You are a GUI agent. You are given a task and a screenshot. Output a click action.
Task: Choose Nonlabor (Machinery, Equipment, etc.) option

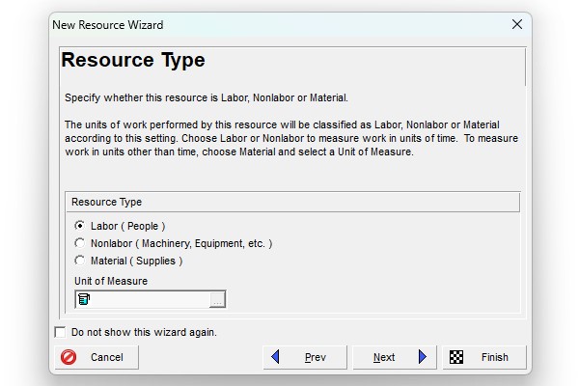pos(79,243)
